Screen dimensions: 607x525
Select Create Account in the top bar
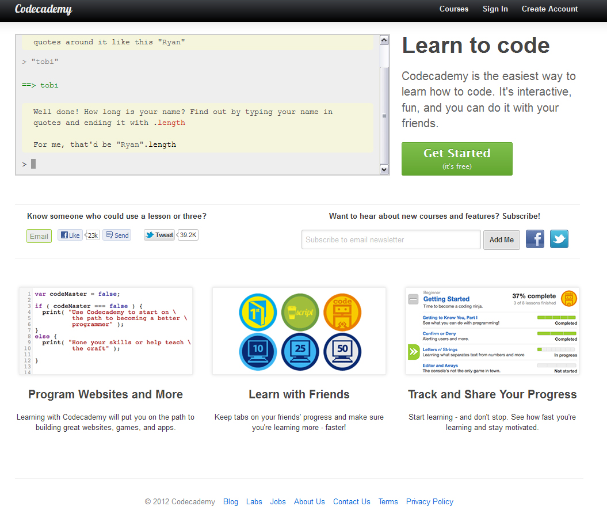click(549, 9)
